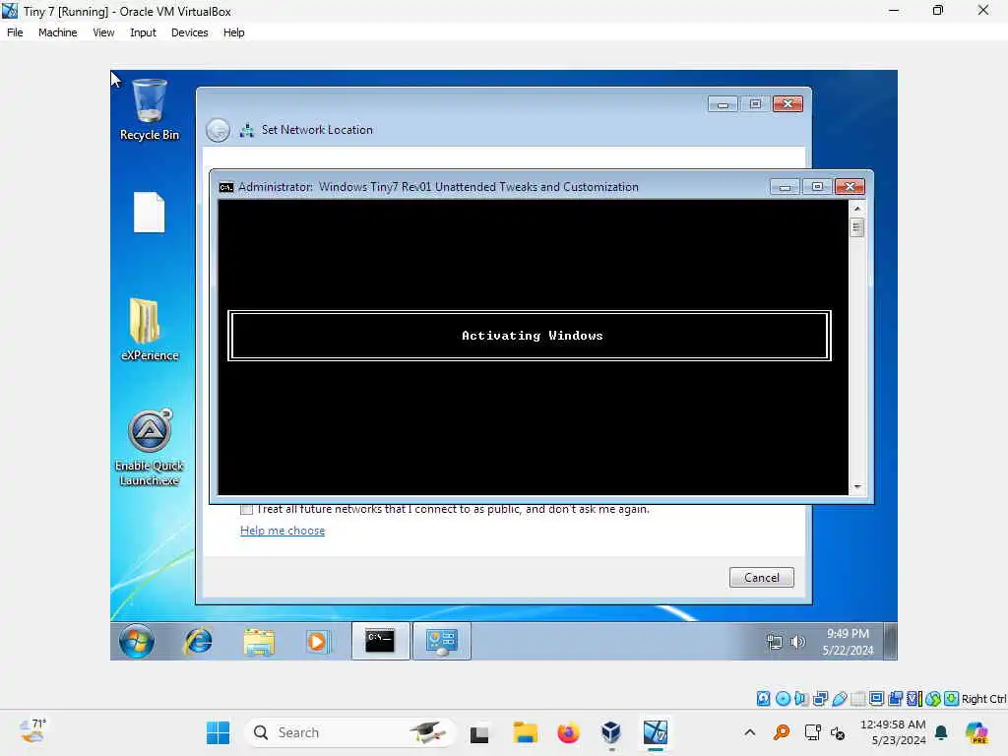Screen dimensions: 1008x756
Task: Click the Show Desktop strip in guest taskbar
Action: click(x=890, y=641)
